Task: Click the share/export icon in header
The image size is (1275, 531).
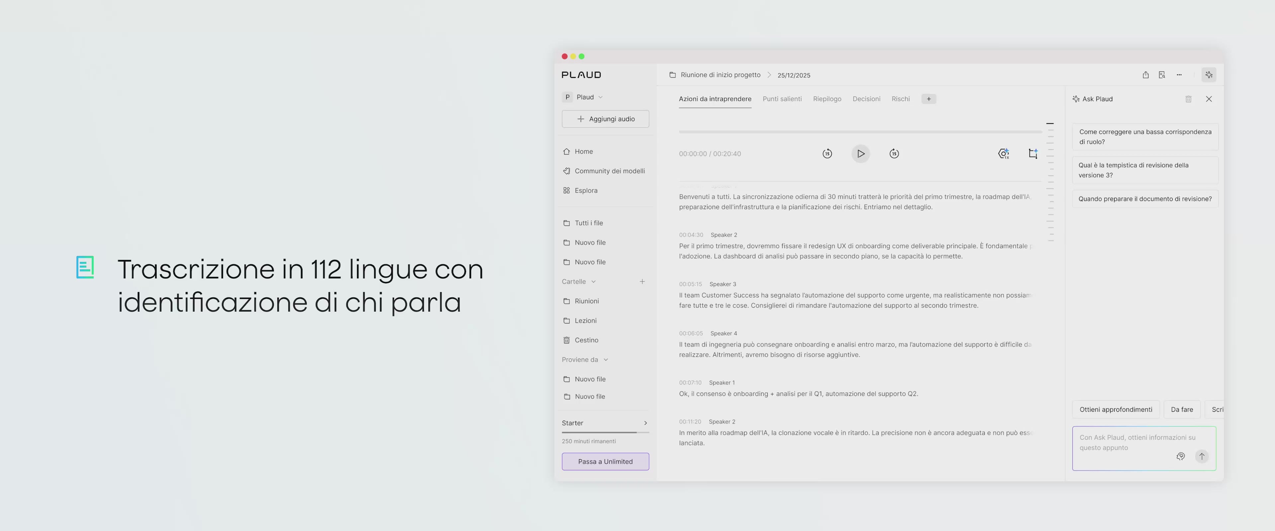Action: pyautogui.click(x=1145, y=75)
